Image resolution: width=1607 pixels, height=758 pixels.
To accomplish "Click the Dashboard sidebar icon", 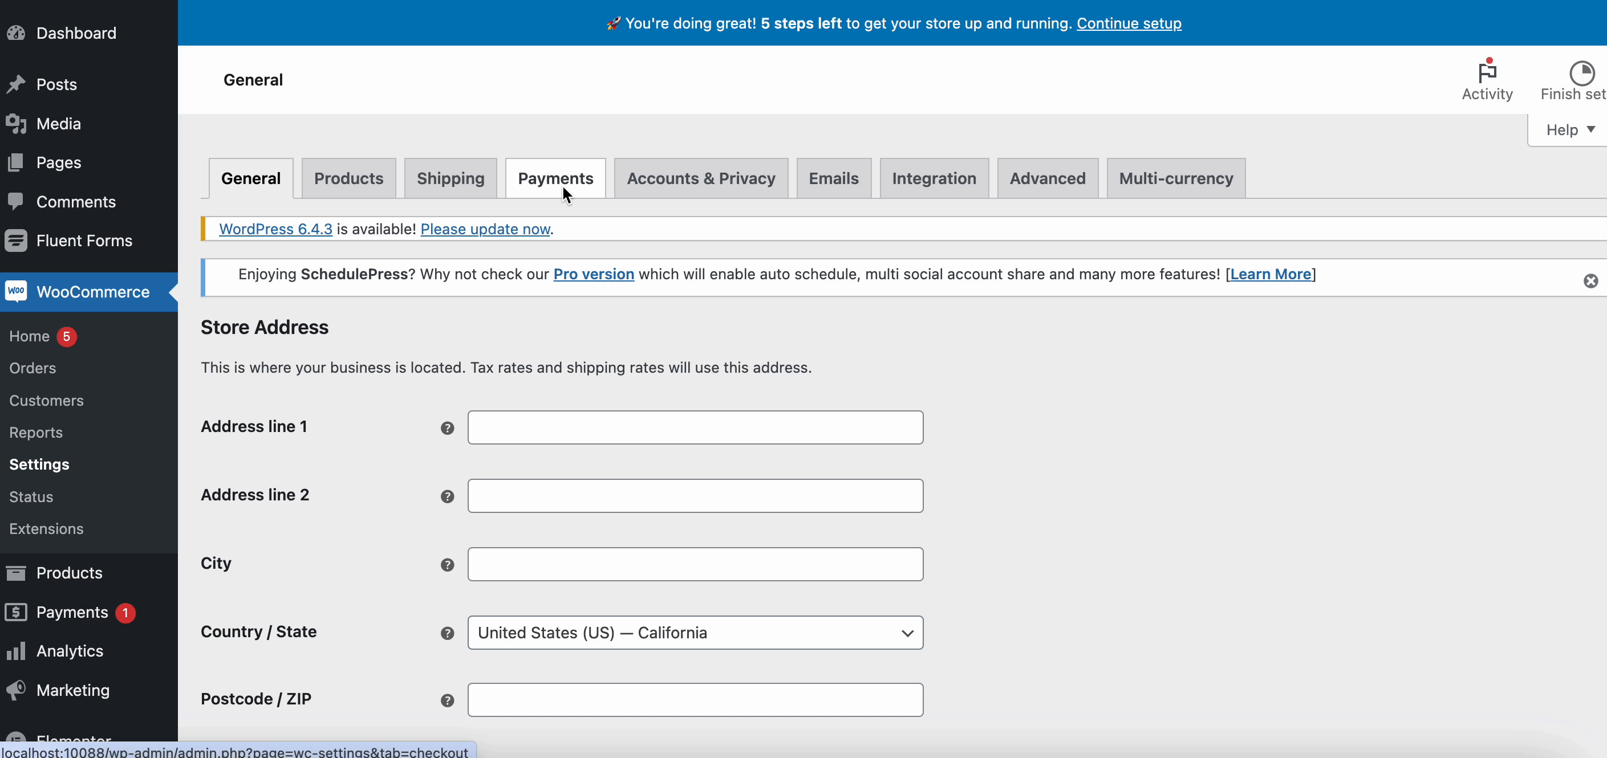I will point(15,33).
